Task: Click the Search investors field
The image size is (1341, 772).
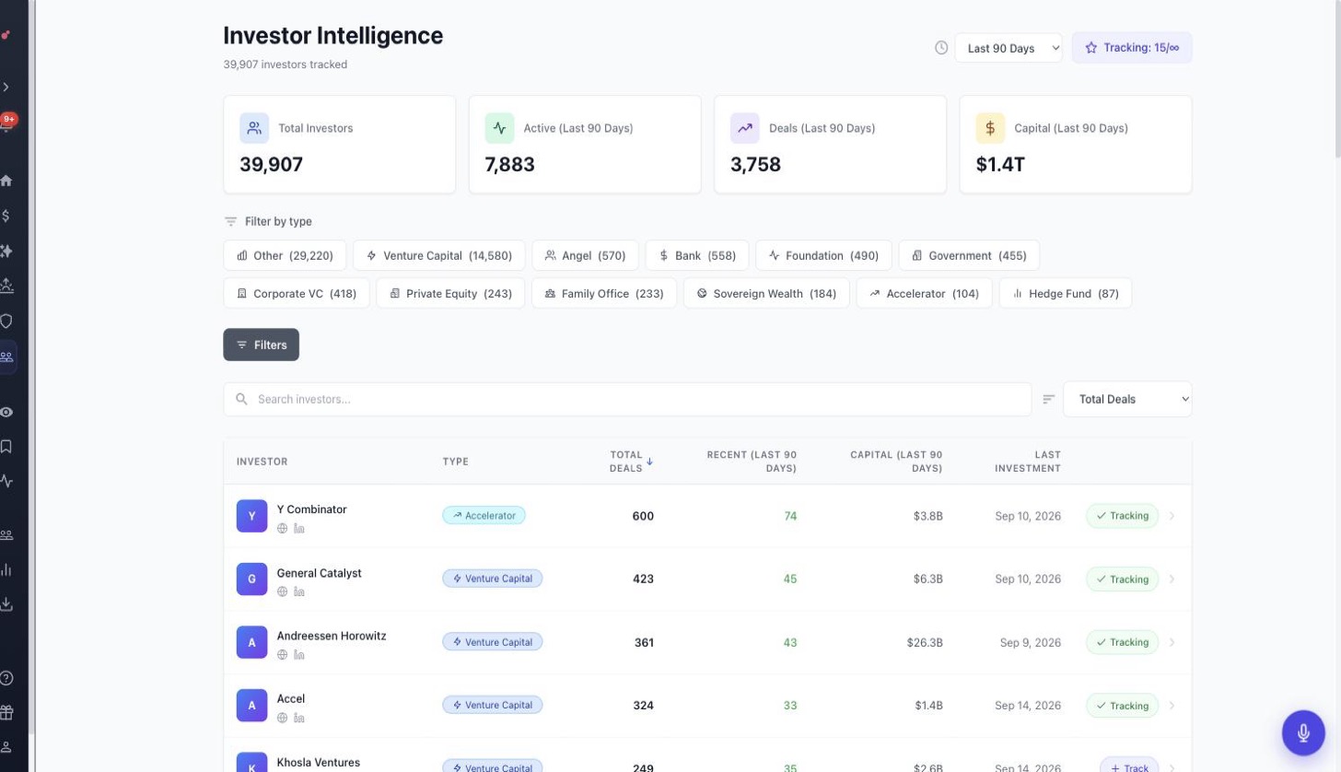Action: pyautogui.click(x=627, y=399)
